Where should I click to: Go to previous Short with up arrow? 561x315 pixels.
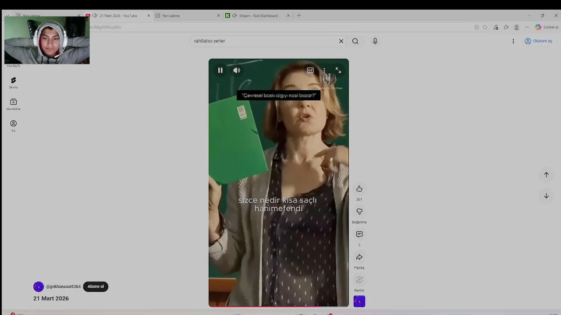(x=547, y=175)
